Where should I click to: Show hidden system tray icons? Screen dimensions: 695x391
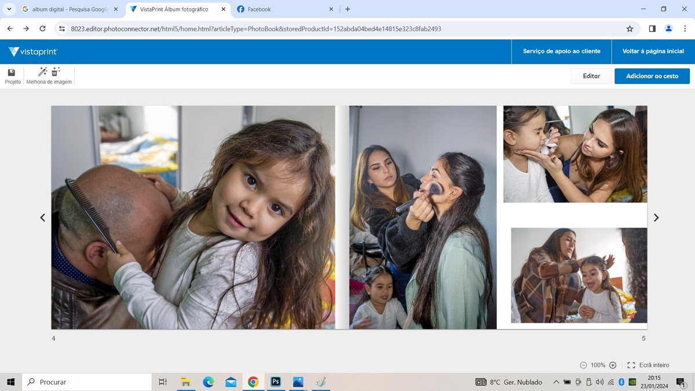point(556,382)
